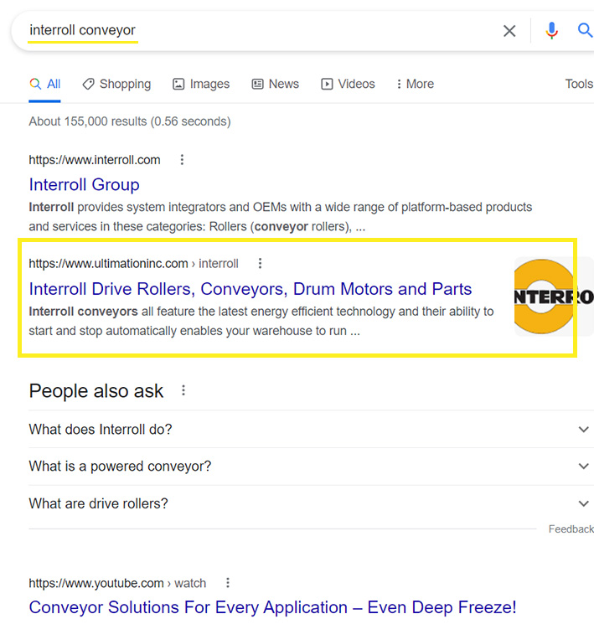Open the Tools option
The height and width of the screenshot is (624, 594).
point(579,84)
